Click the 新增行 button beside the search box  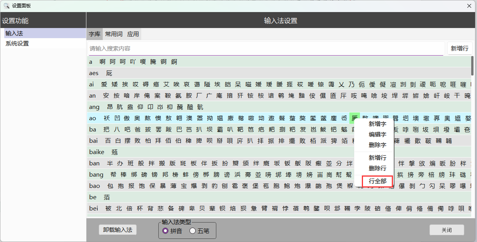click(x=459, y=49)
